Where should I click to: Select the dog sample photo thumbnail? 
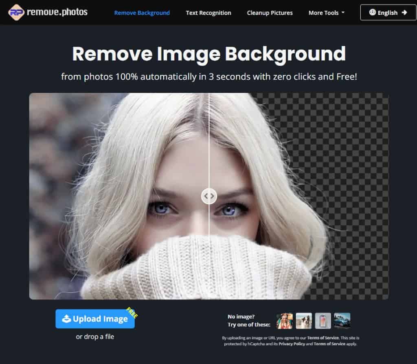click(304, 321)
